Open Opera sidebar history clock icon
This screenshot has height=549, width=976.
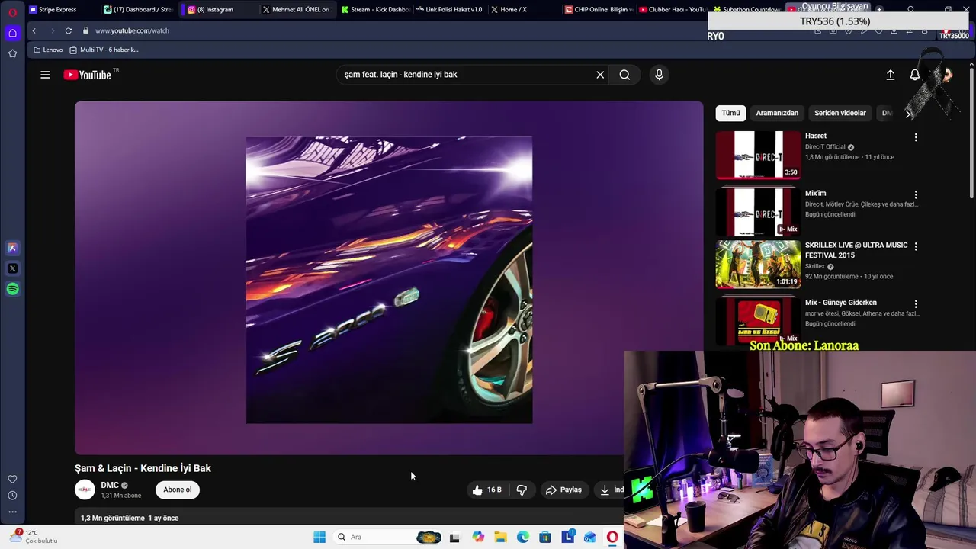coord(12,496)
